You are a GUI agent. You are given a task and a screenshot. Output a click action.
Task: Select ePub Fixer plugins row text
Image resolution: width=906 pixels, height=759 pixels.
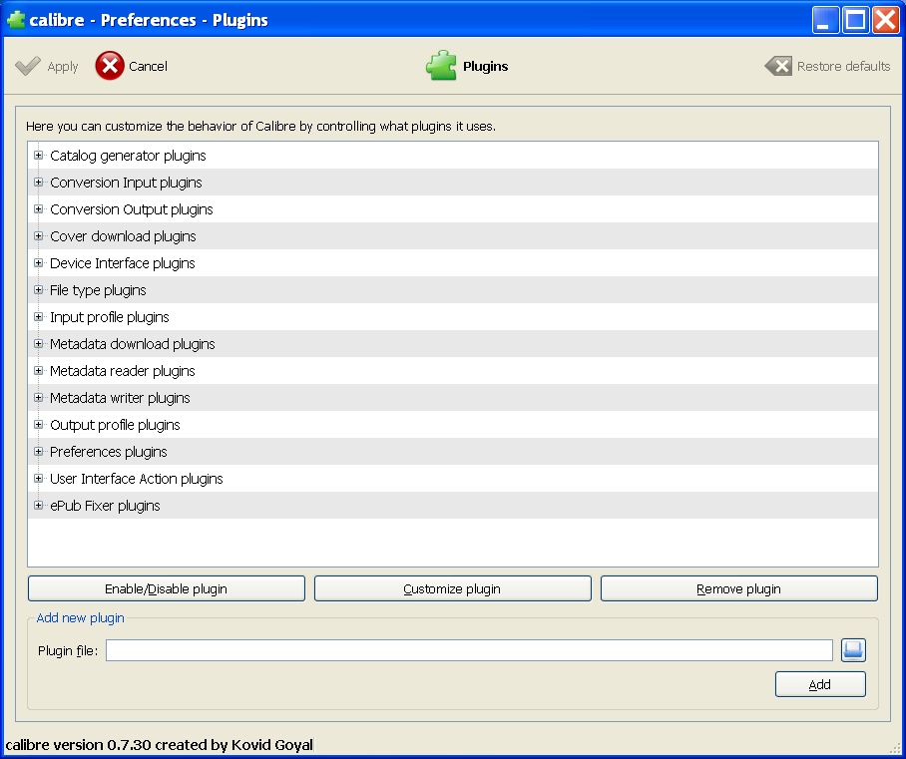(105, 506)
